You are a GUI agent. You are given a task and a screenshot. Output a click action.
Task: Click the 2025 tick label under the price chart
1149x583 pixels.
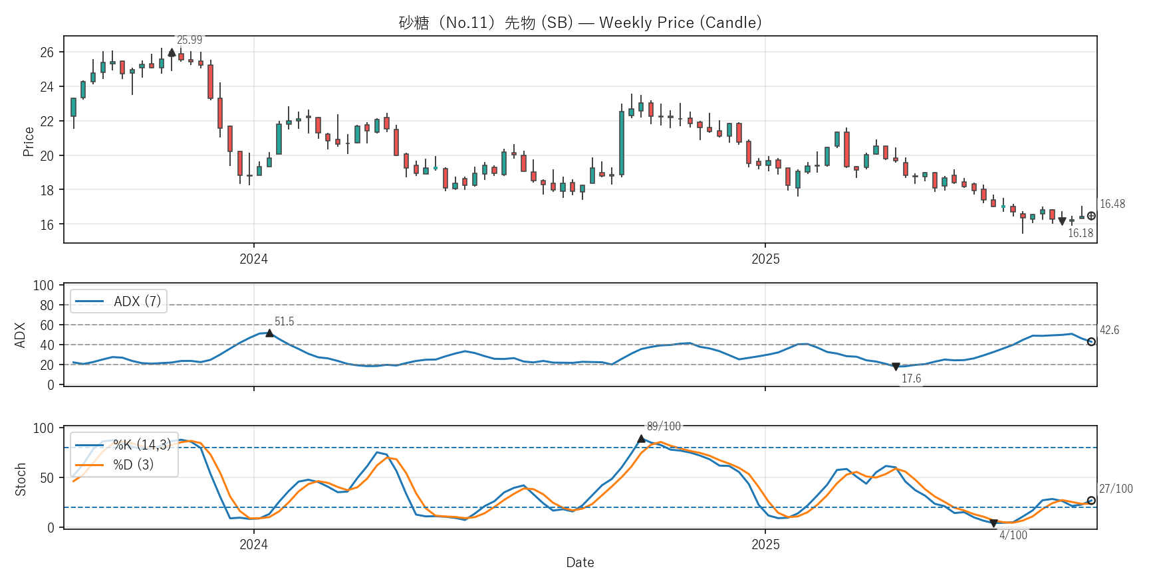tap(765, 260)
